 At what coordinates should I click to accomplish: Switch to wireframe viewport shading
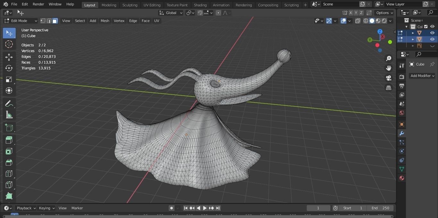366,21
